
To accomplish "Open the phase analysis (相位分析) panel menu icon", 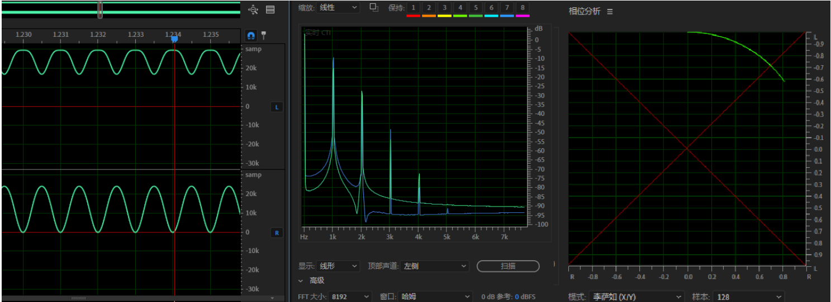I will pyautogui.click(x=610, y=12).
